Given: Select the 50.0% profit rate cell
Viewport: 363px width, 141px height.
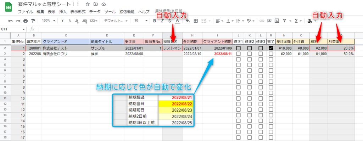Looking at the screenshot, I should [341, 54].
